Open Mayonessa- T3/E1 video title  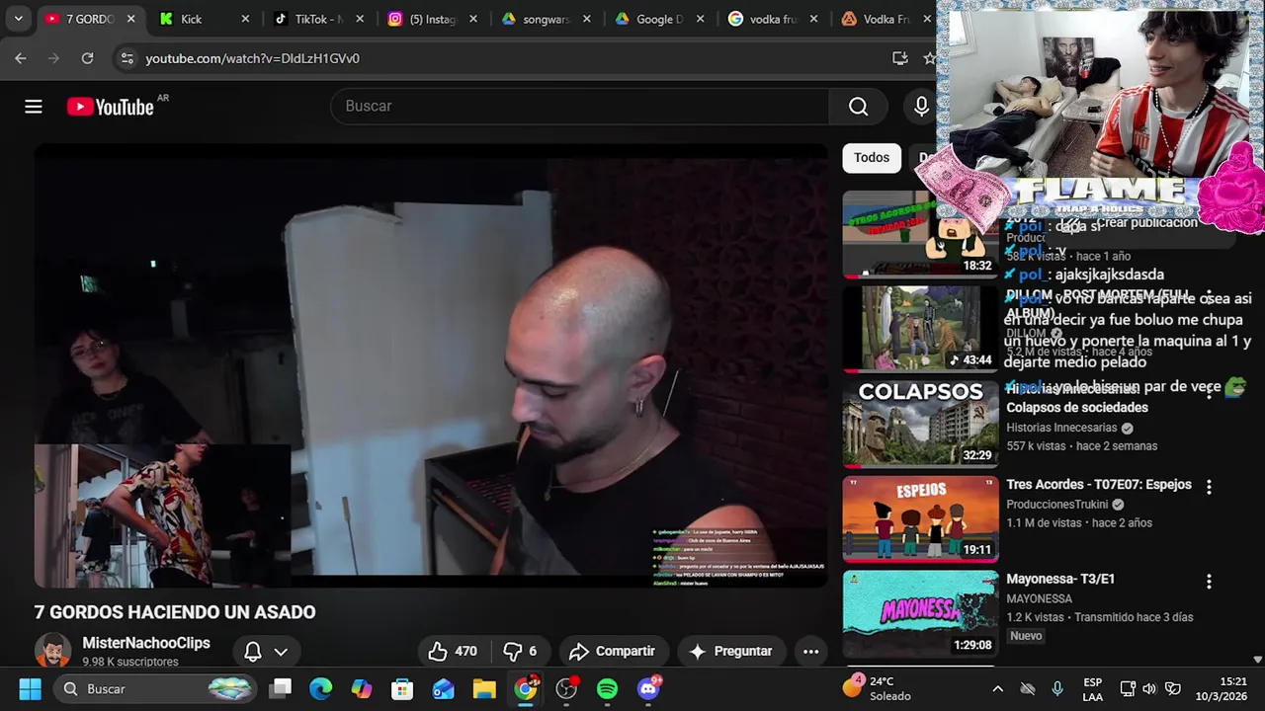(1060, 579)
